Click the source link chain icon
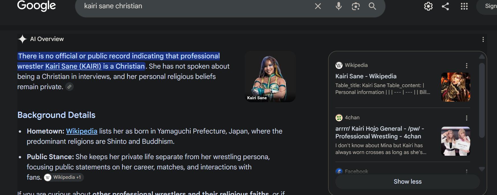Viewport: 497px width, 195px height. 69,87
